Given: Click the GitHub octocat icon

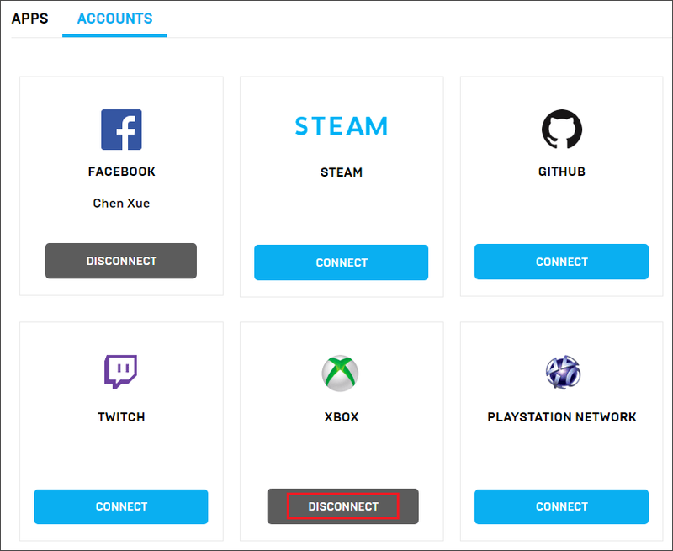Looking at the screenshot, I should (562, 130).
